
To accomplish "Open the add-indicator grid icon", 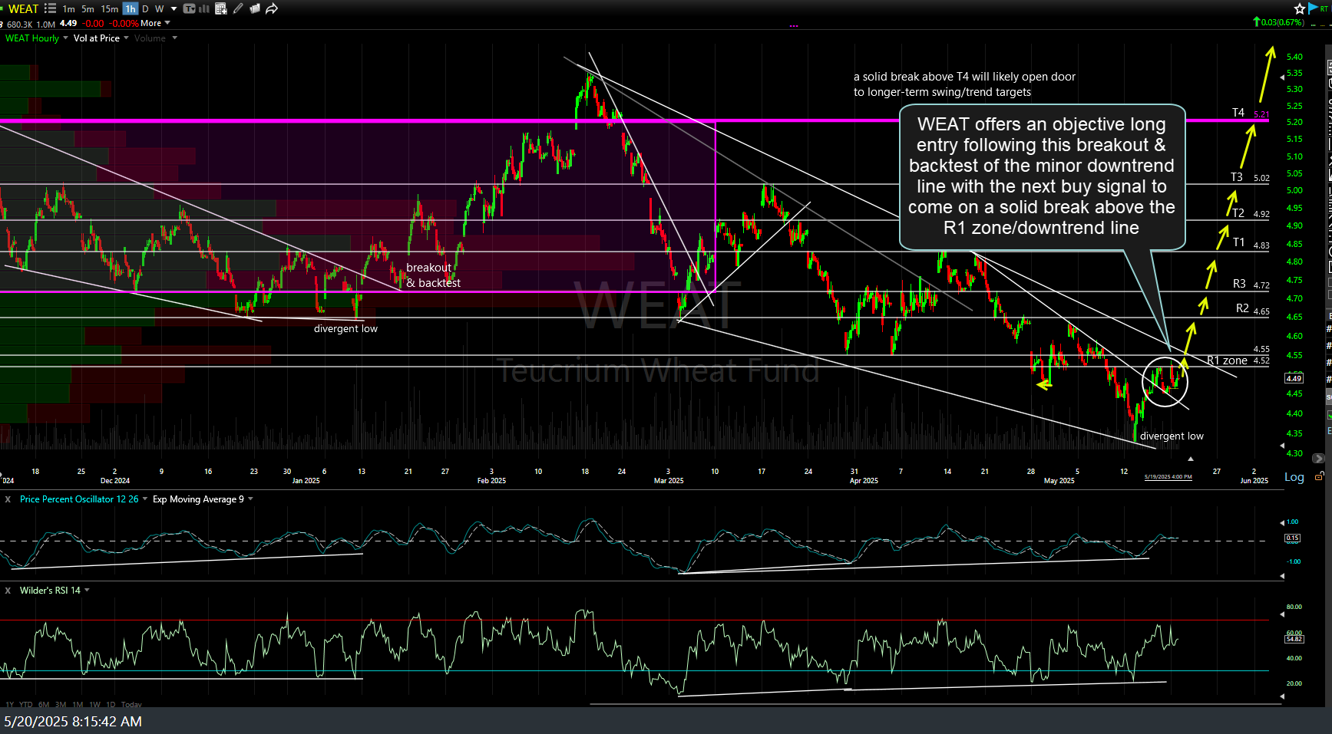I will coord(221,8).
